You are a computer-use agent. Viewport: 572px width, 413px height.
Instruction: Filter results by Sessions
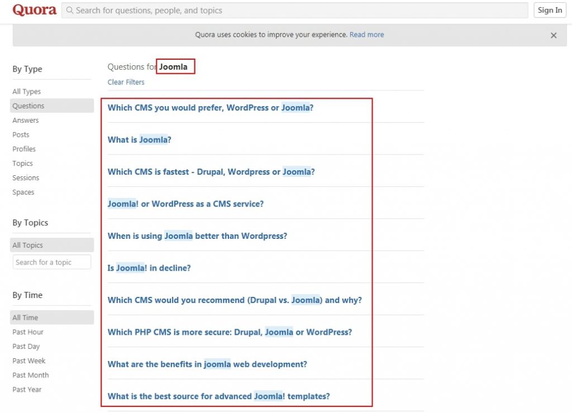coord(26,177)
